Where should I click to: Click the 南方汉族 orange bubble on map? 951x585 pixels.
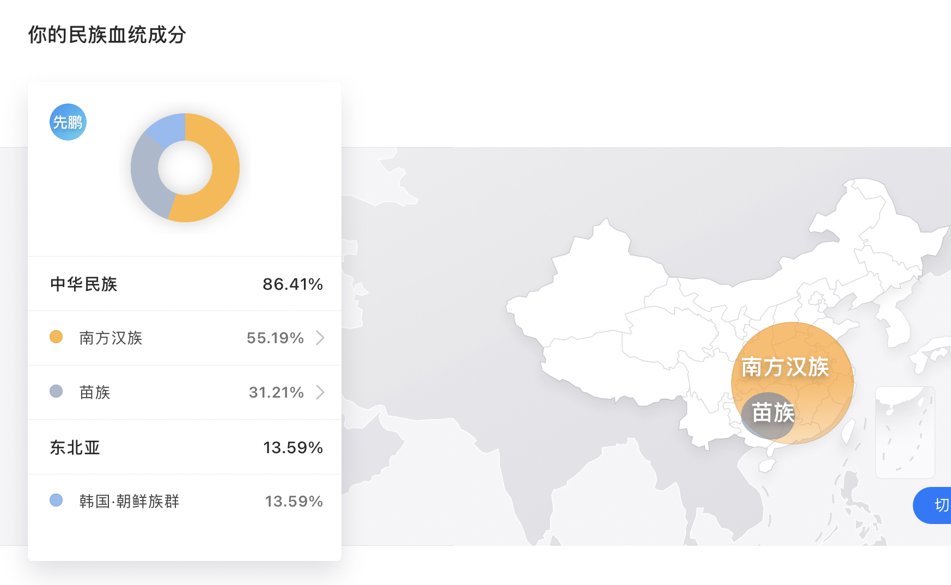click(792, 359)
